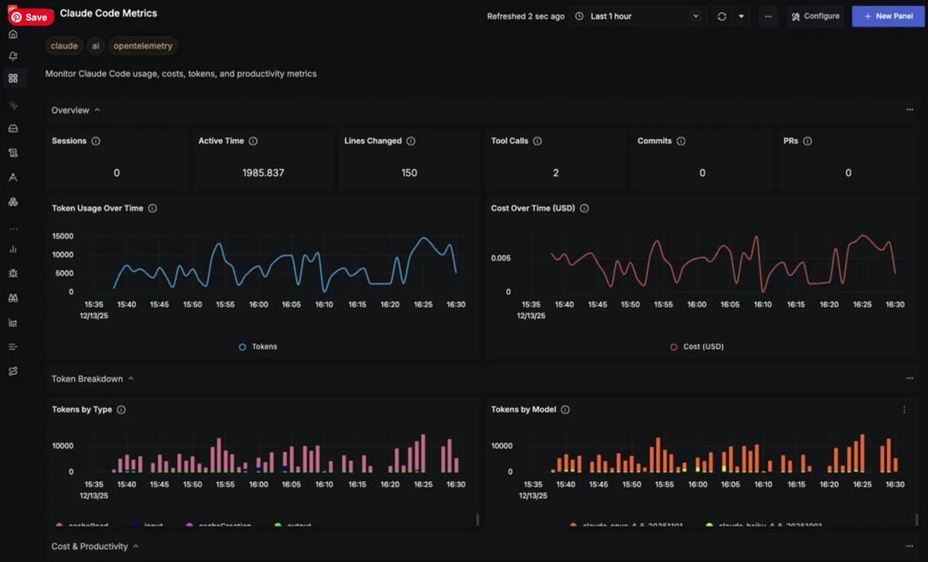Open the Configure dashboard button
This screenshot has width=928, height=562.
tap(815, 16)
